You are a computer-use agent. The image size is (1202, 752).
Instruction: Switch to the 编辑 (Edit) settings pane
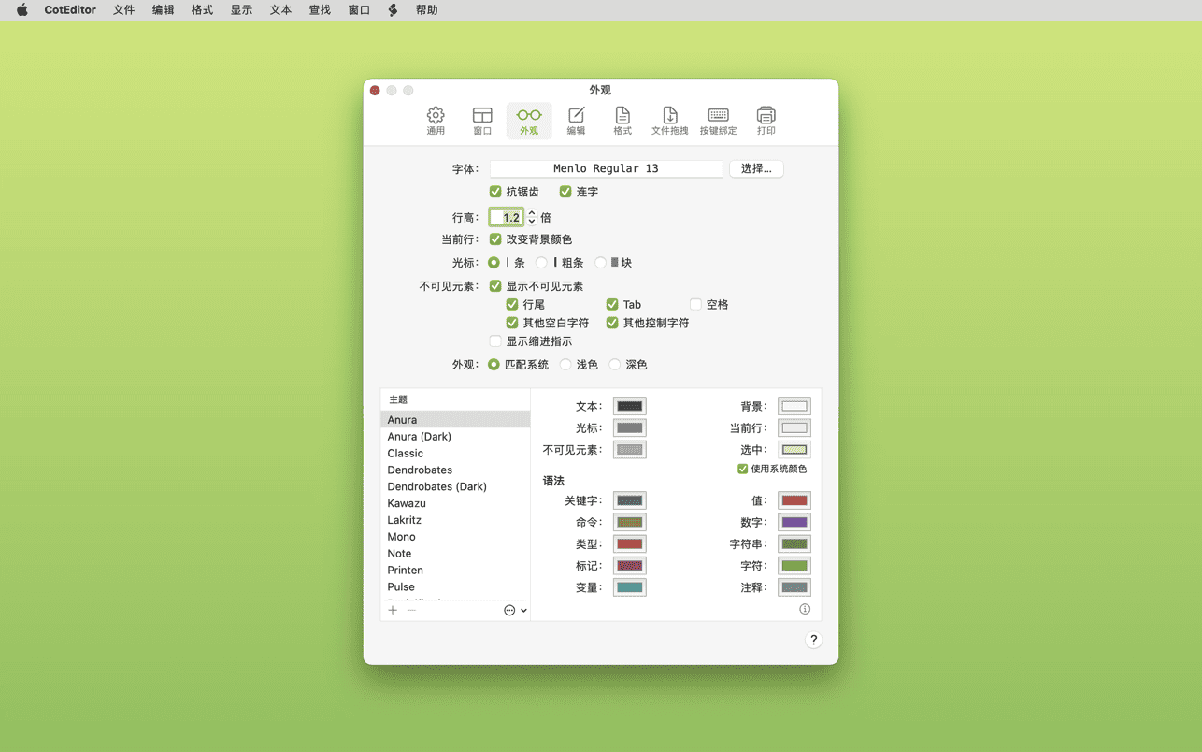pyautogui.click(x=576, y=121)
